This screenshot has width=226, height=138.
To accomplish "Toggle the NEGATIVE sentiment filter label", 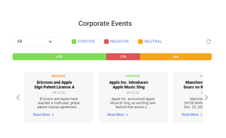I will 120,42.
